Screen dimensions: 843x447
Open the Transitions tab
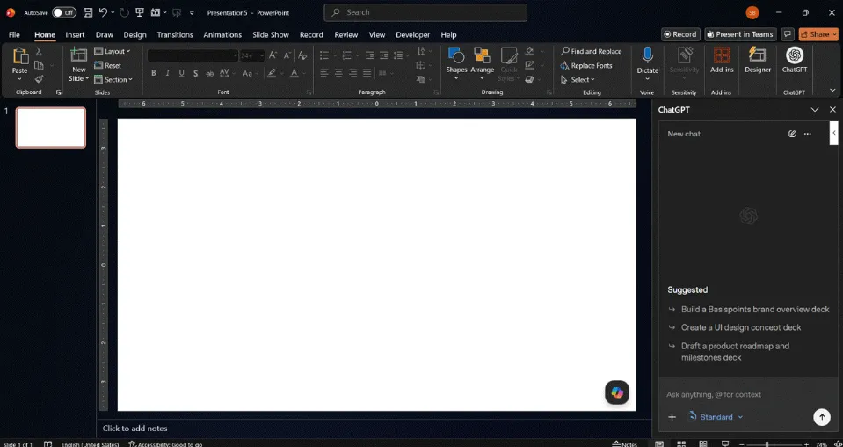tap(175, 34)
